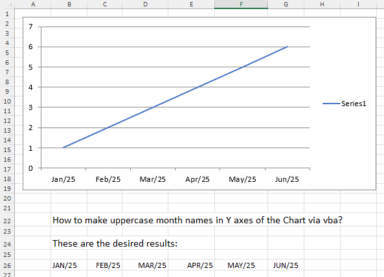The width and height of the screenshot is (384, 277).
Task: Select cell containing APR/25
Action: [x=191, y=265]
